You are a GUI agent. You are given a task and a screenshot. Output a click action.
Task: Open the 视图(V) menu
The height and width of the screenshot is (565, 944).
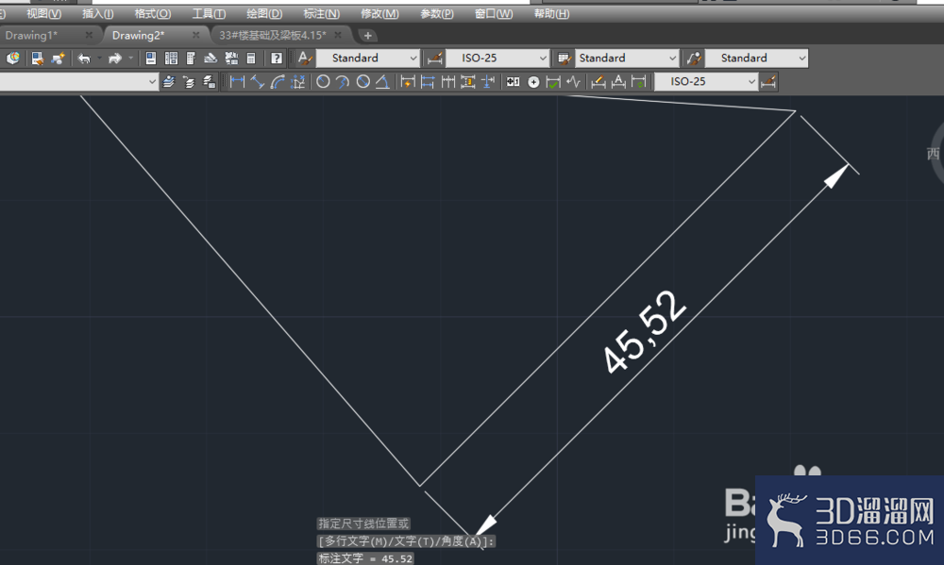[x=44, y=14]
